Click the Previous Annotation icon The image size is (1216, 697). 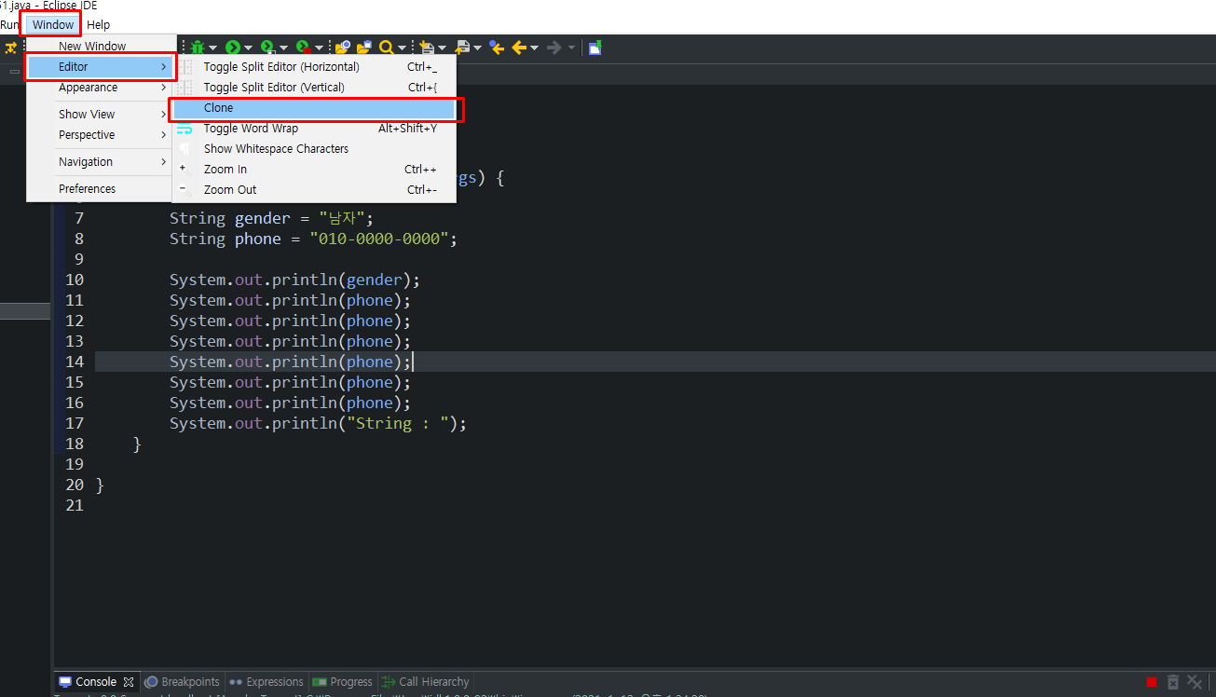[x=462, y=47]
